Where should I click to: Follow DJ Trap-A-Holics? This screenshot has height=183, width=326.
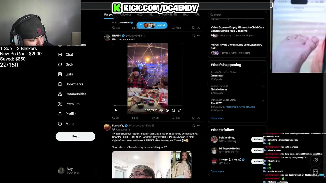(x=258, y=150)
